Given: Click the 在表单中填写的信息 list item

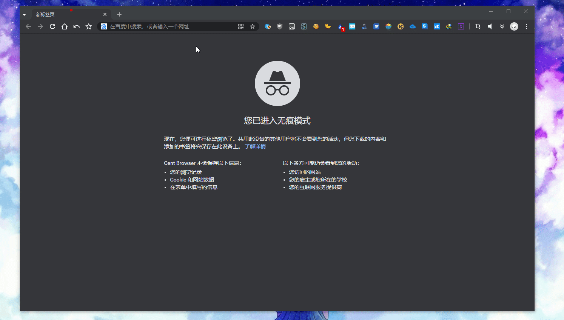Looking at the screenshot, I should click(194, 187).
